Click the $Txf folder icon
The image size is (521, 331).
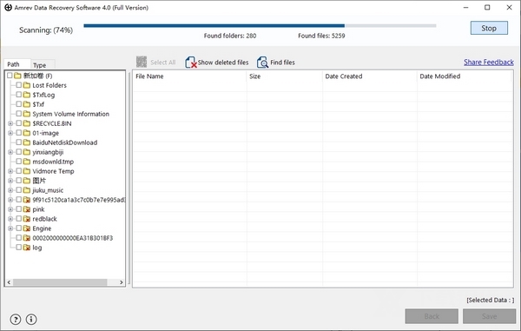pos(27,104)
